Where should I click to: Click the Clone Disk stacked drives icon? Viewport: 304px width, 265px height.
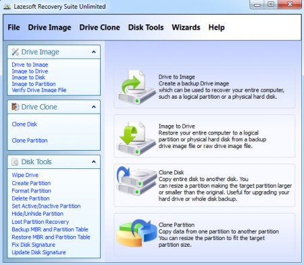coord(136,181)
